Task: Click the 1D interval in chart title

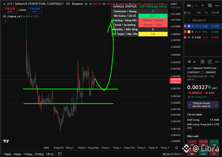Action: click(x=68, y=4)
